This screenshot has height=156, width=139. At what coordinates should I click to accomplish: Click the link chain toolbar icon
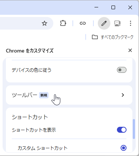pos(83,23)
